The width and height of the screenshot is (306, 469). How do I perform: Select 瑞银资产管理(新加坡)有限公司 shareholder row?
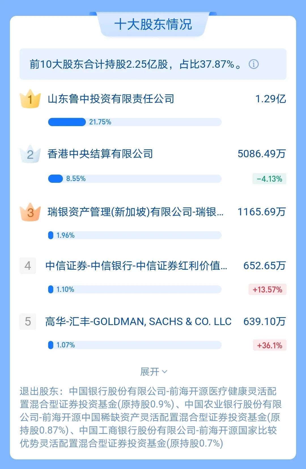(135, 212)
